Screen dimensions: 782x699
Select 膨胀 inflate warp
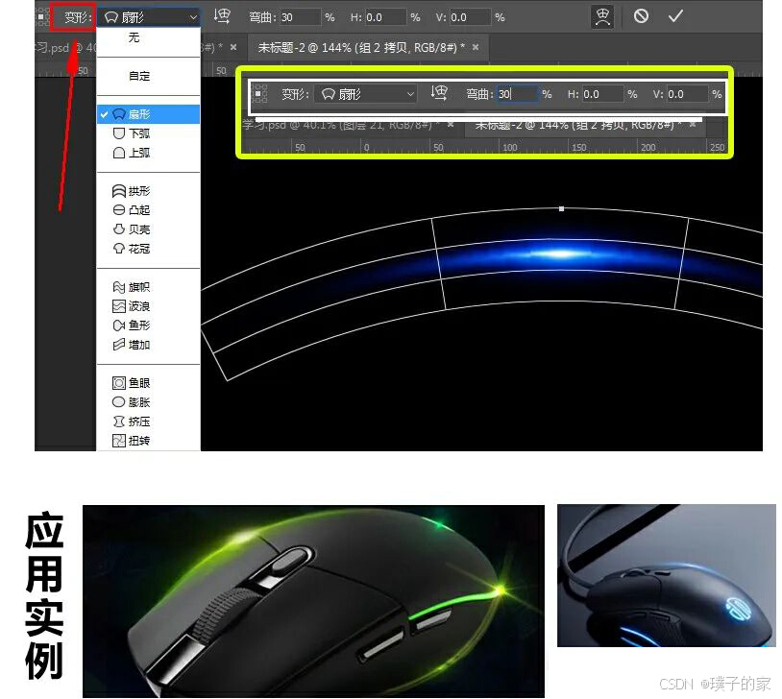pyautogui.click(x=149, y=402)
